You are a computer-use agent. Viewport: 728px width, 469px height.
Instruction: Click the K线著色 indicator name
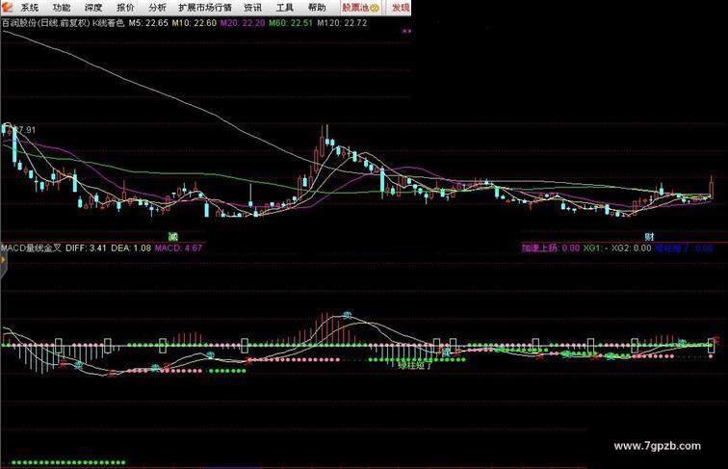(x=109, y=23)
